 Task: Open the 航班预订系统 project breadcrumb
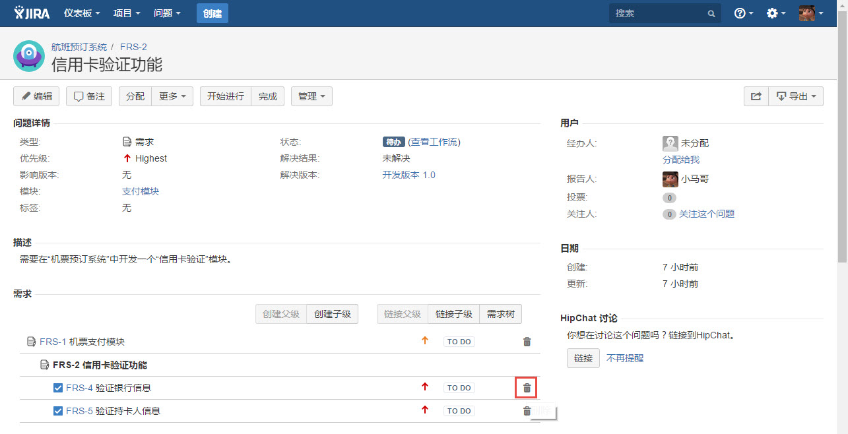point(79,47)
